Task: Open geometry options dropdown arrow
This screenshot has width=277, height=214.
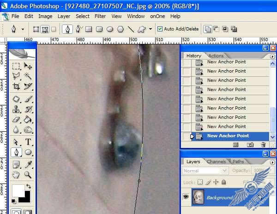Action: click(151, 29)
